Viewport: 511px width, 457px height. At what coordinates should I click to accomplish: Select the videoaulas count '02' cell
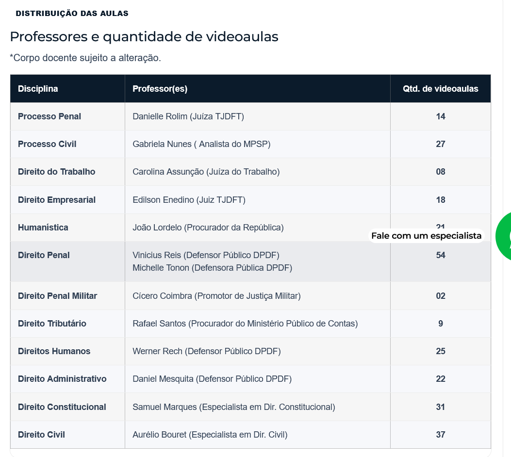coord(441,295)
